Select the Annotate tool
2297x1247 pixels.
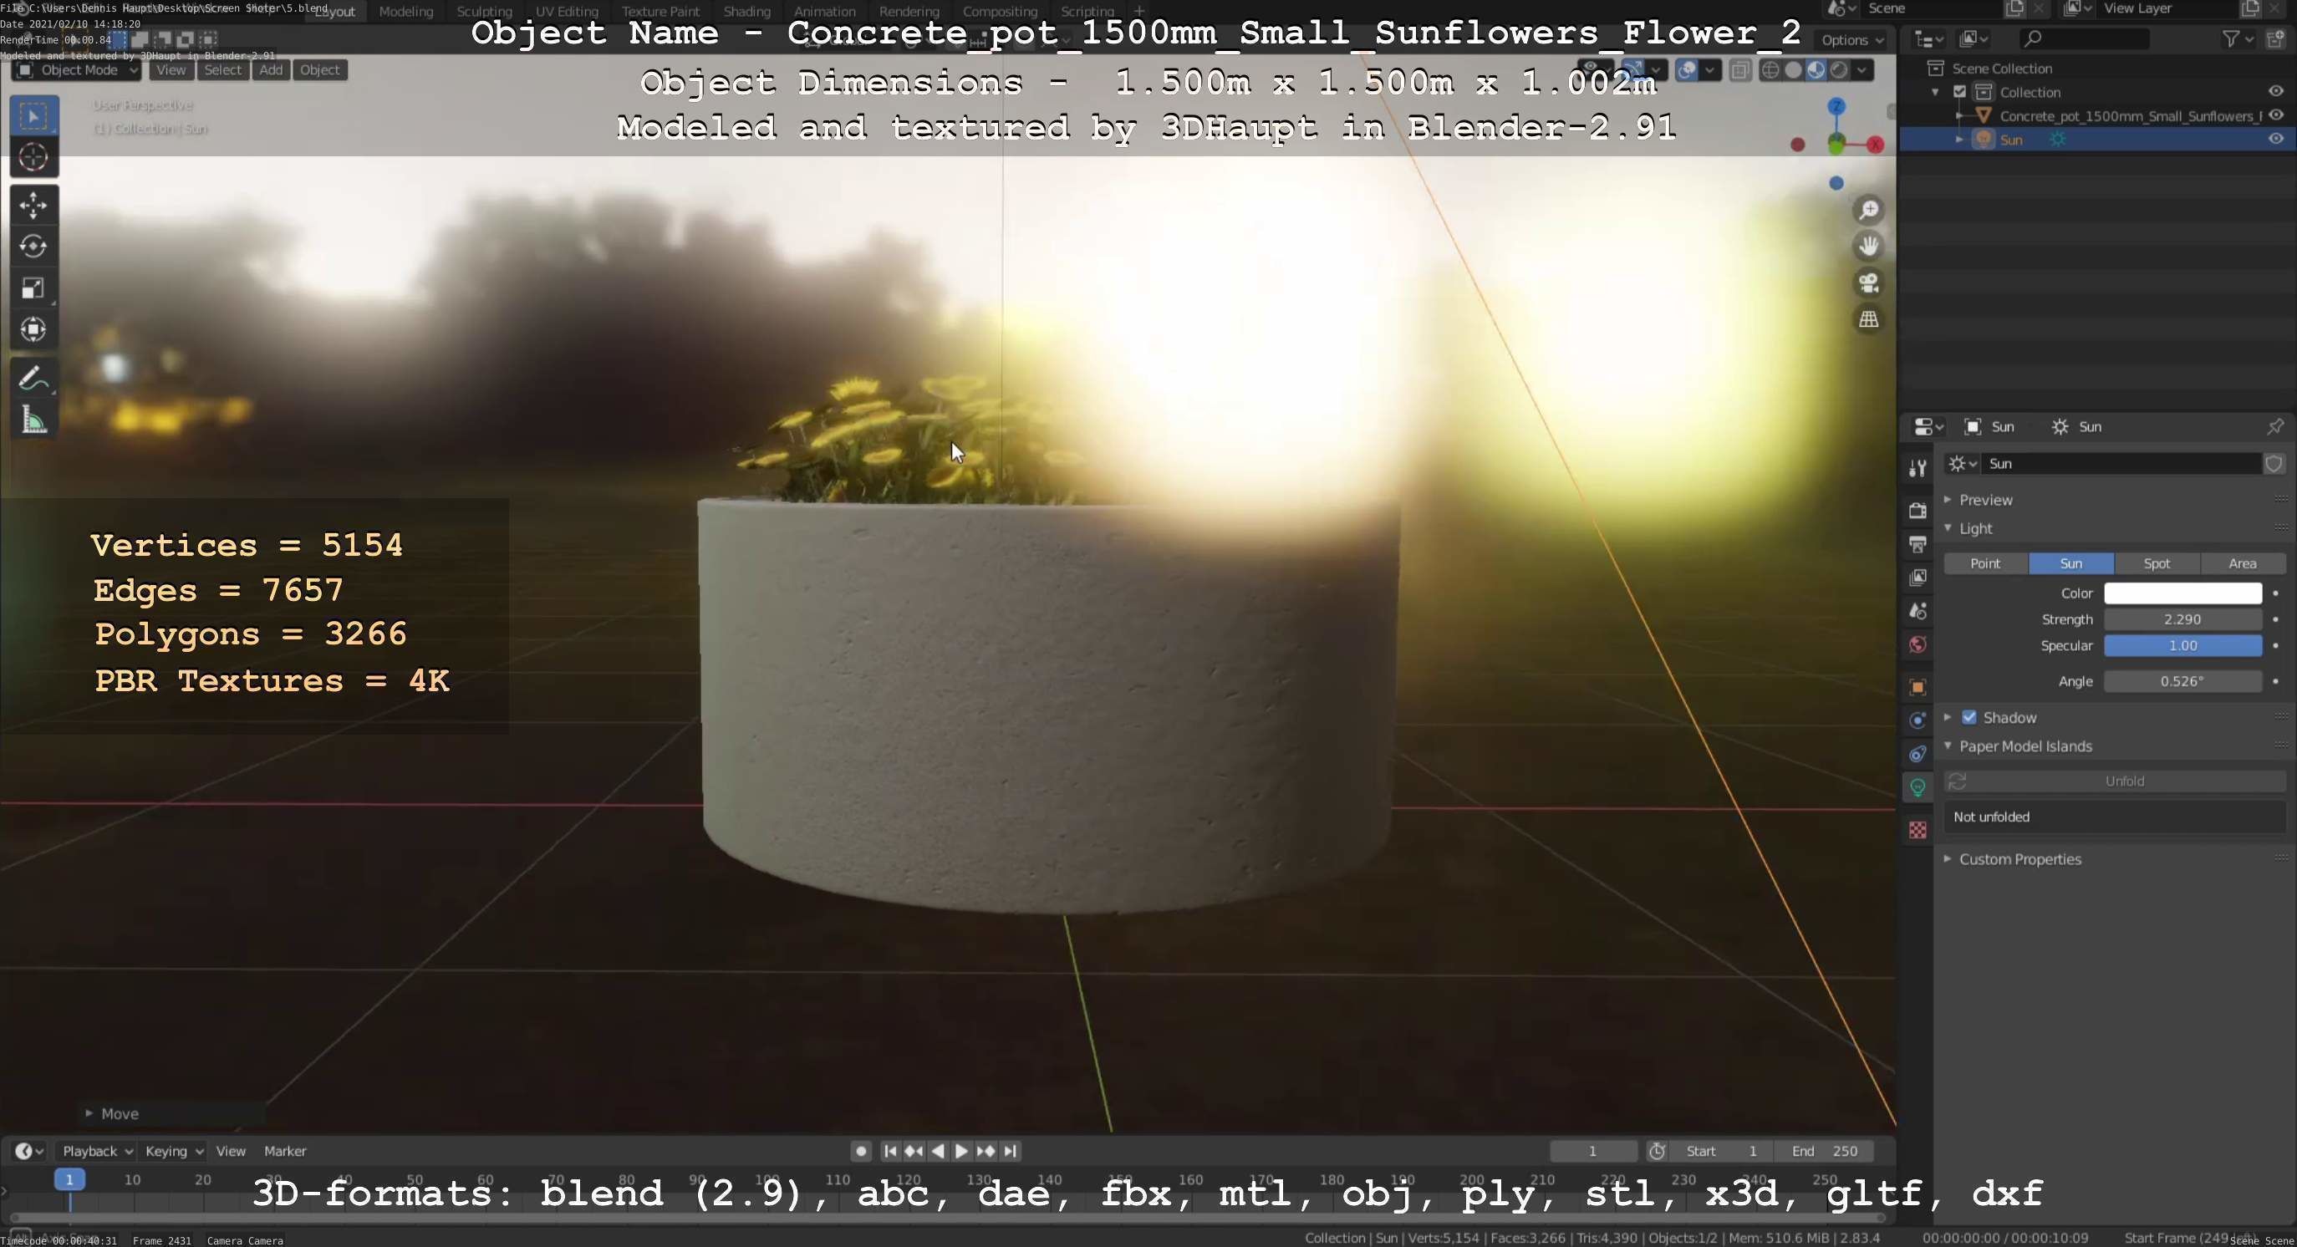[34, 379]
